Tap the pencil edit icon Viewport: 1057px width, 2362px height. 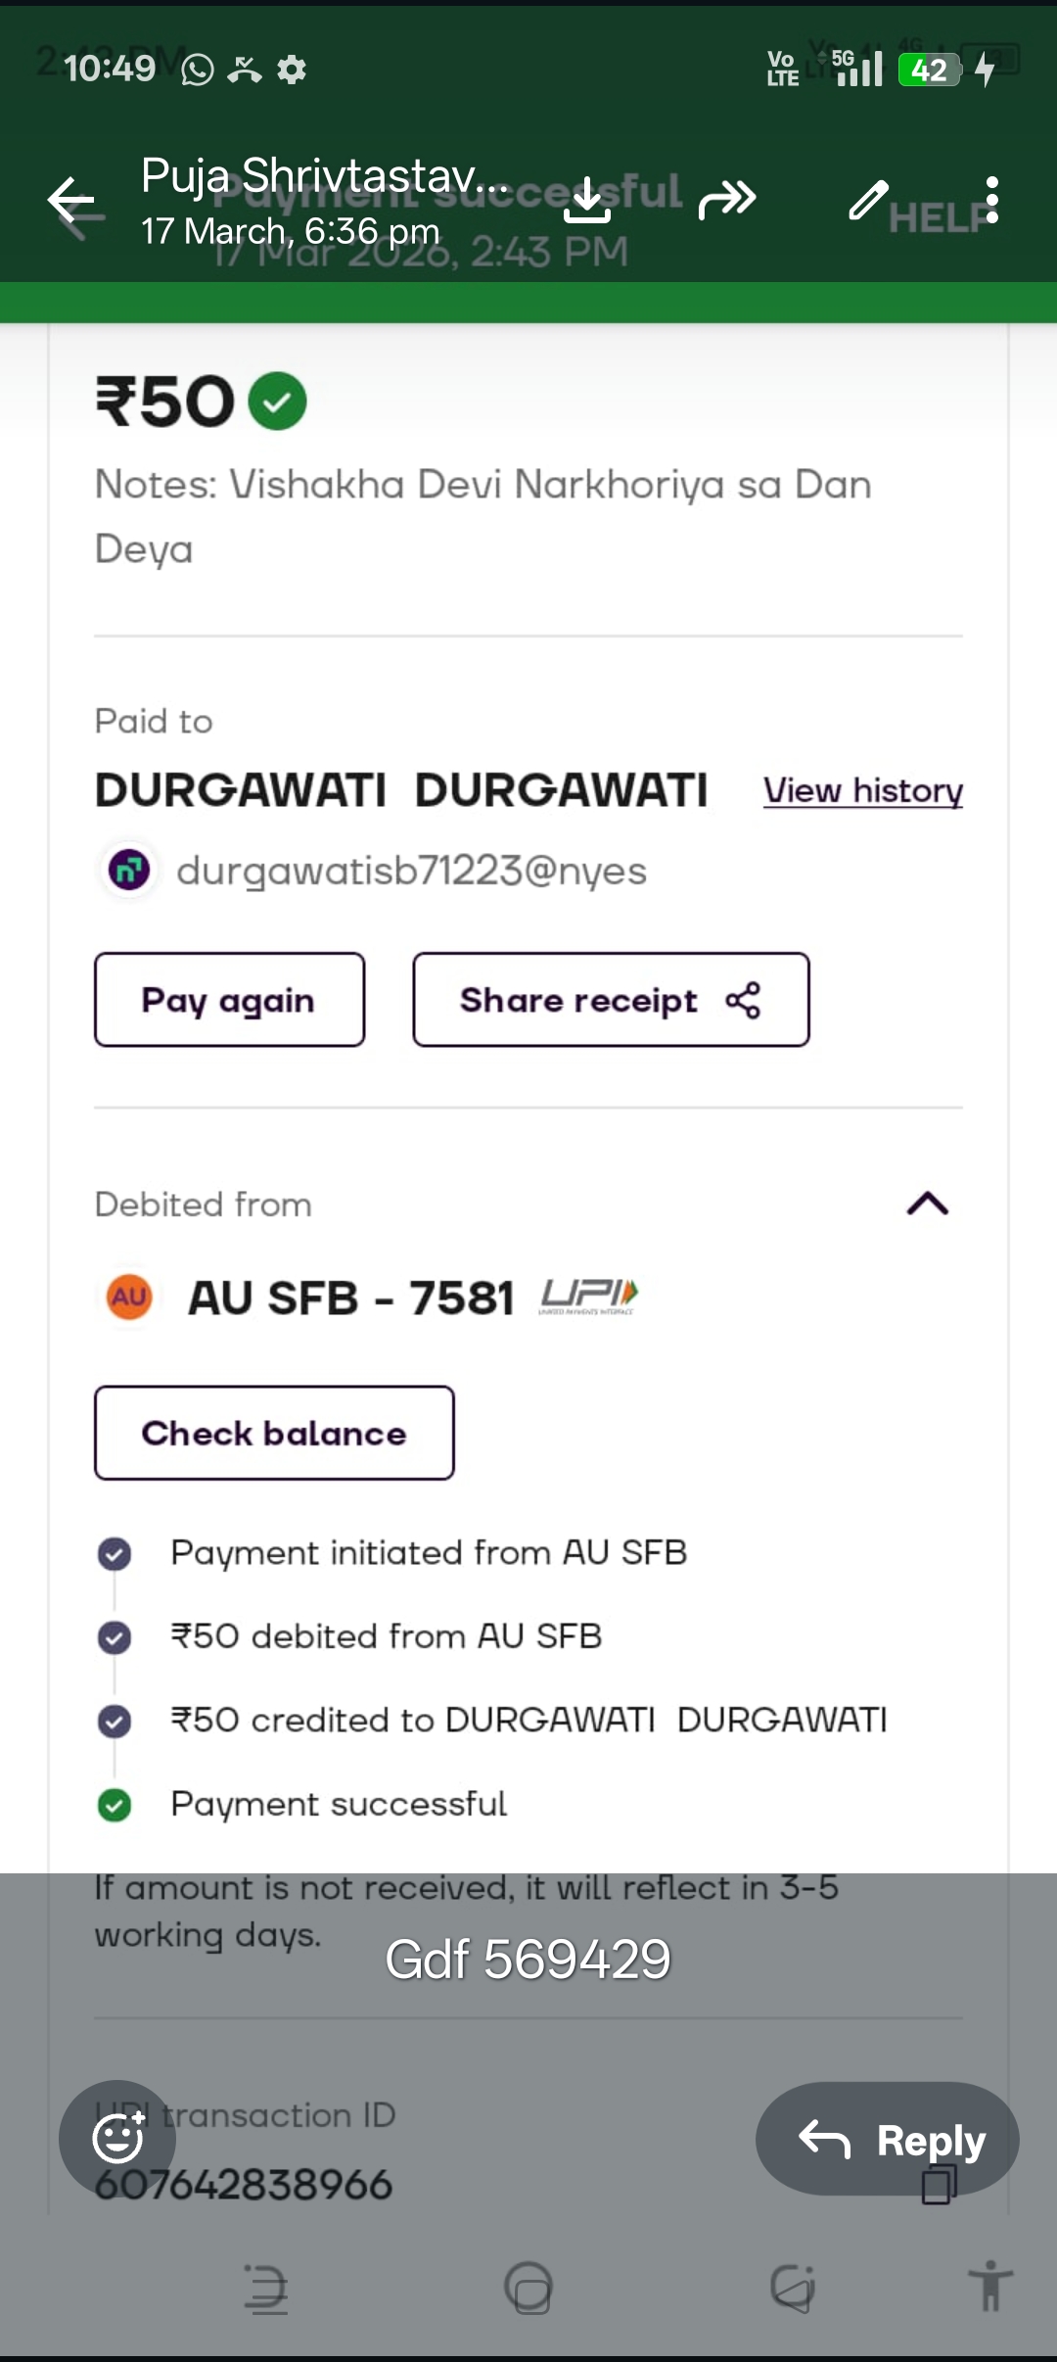point(868,200)
